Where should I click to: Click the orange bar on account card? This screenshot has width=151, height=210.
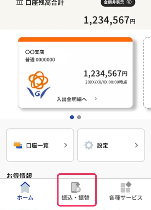[x=75, y=40]
